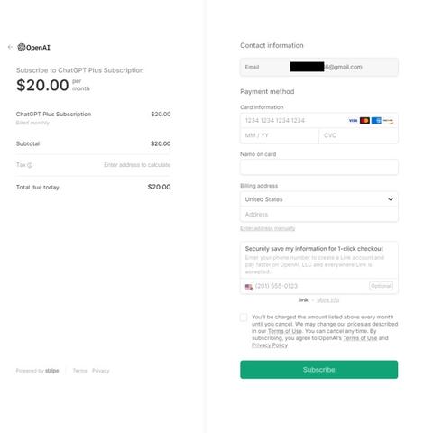The image size is (433, 433).
Task: Click the country dropdown chevron arrow
Action: click(x=391, y=199)
